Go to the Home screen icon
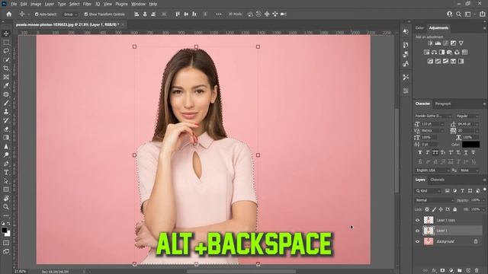This screenshot has width=488, height=274. 9,14
